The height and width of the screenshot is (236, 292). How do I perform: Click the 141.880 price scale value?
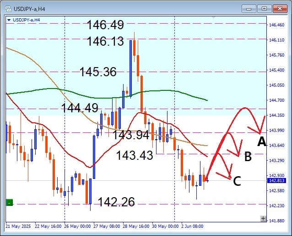tap(277, 220)
